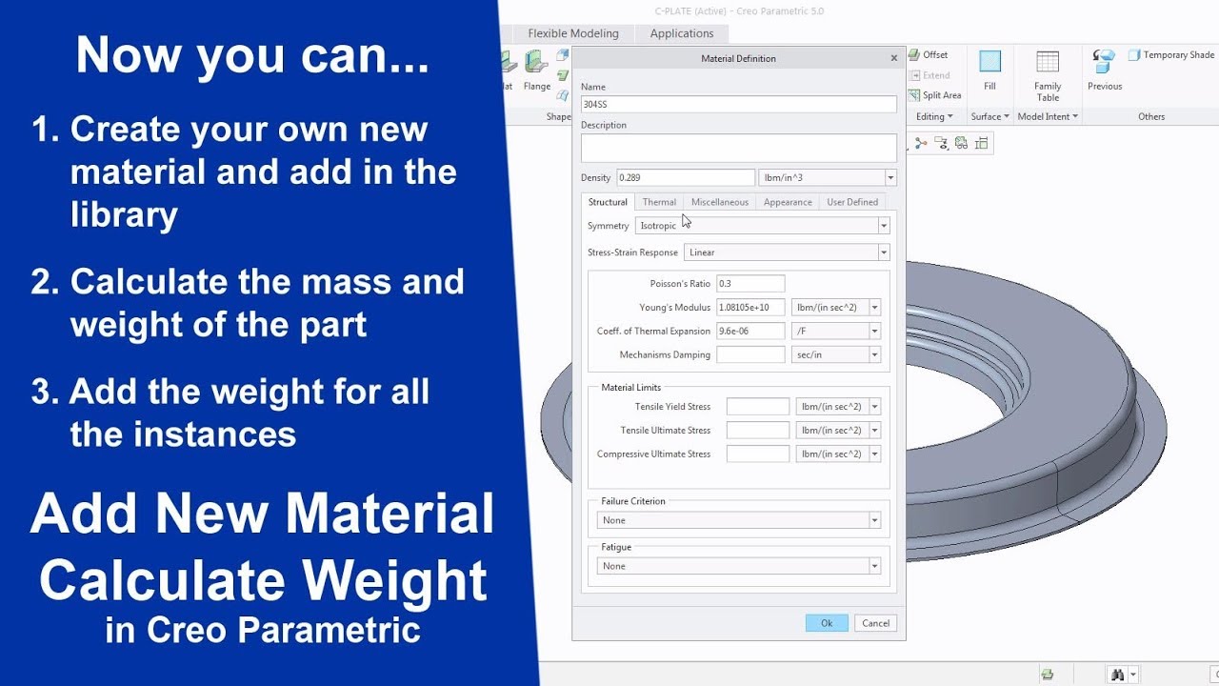Open Compressive Ultimate Stress units dropdown
Image resolution: width=1219 pixels, height=686 pixels.
point(875,454)
